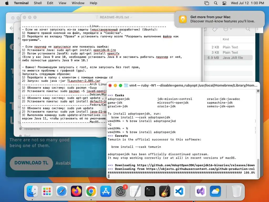Click the Terminal split pane button

click(258, 91)
